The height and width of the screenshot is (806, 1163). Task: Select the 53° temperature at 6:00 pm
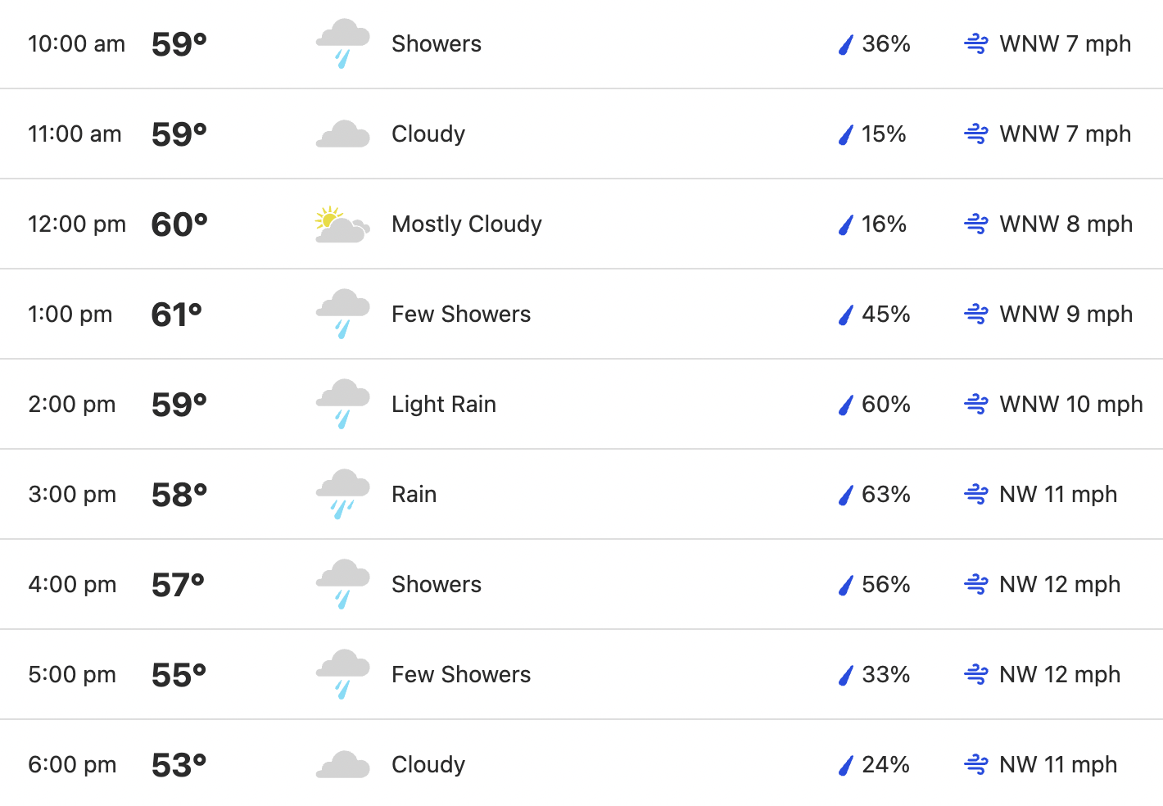coord(179,765)
